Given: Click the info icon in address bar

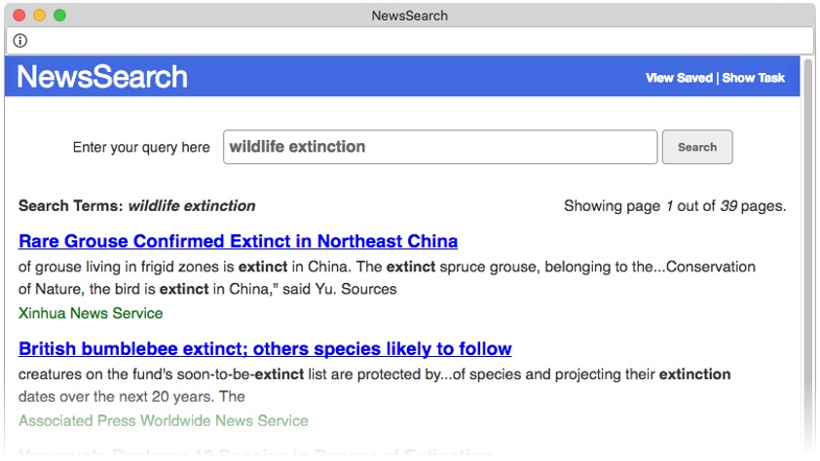Looking at the screenshot, I should pyautogui.click(x=19, y=41).
